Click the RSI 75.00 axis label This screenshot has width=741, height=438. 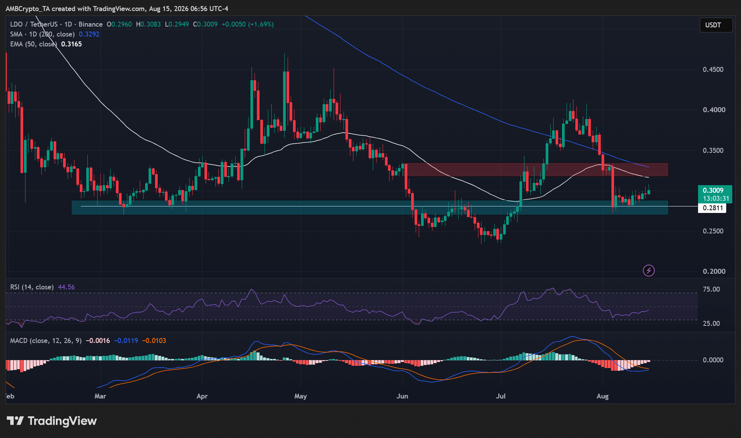click(x=711, y=289)
